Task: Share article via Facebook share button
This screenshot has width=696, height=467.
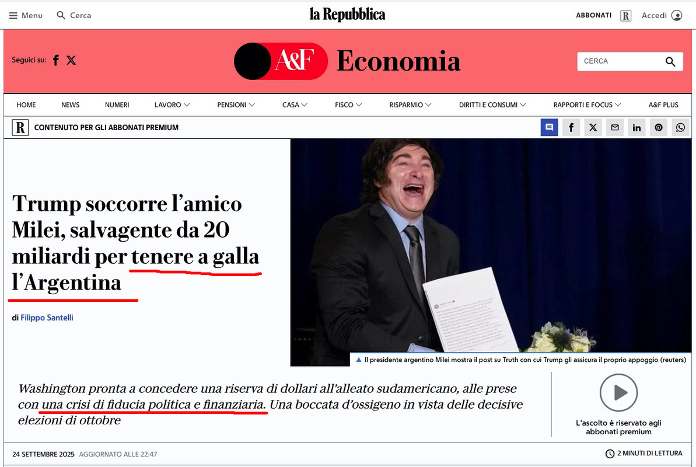Action: 571,127
